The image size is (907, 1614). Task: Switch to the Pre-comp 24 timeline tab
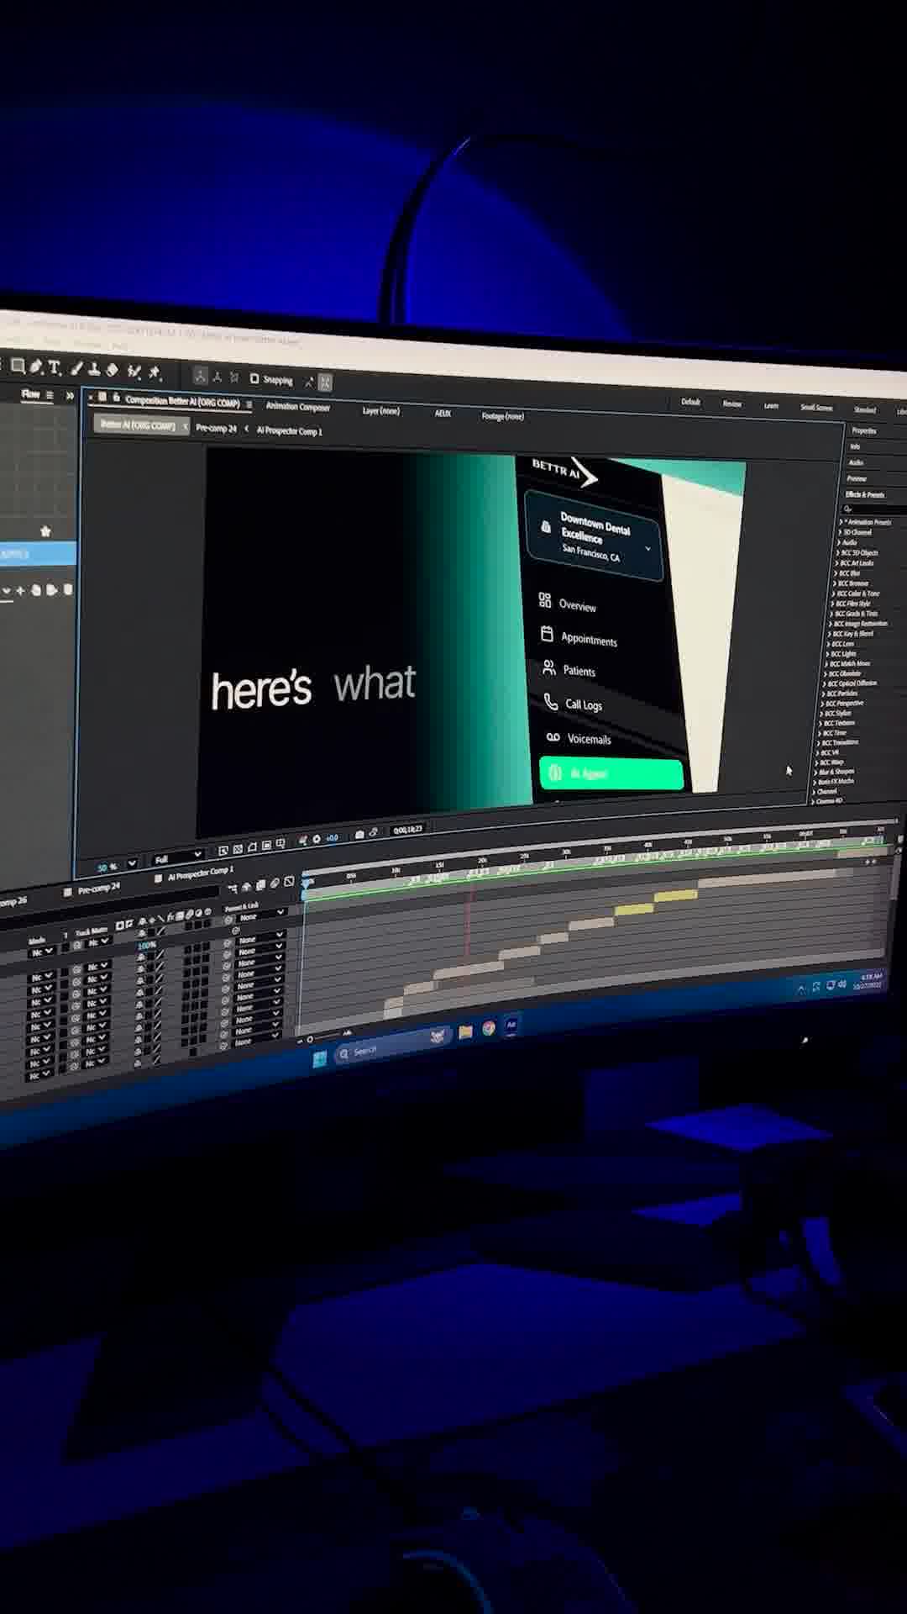point(98,889)
